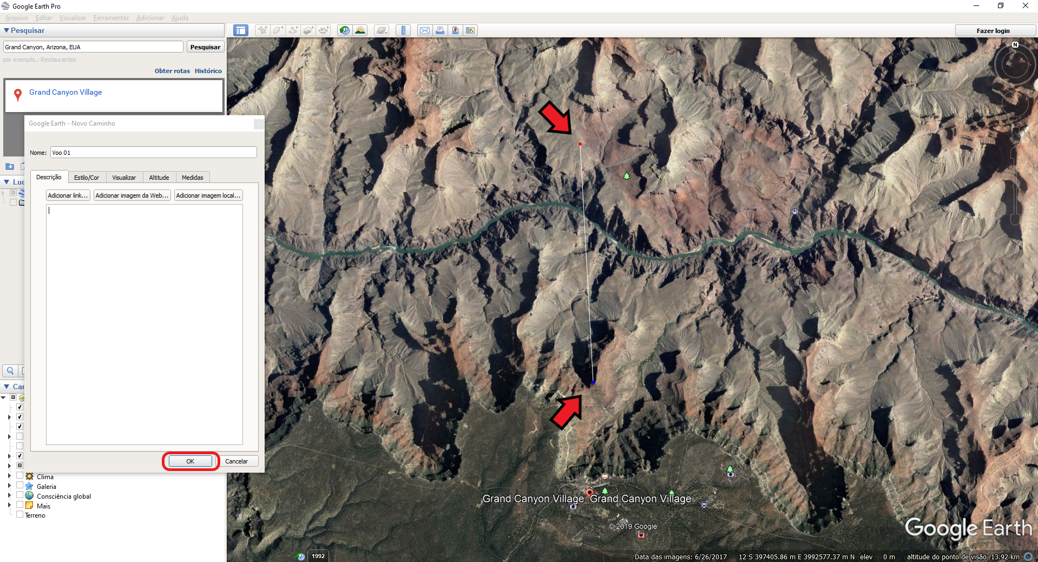Screen dimensions: 1038x562
Task: Select the Add Polygon tool
Action: click(278, 30)
